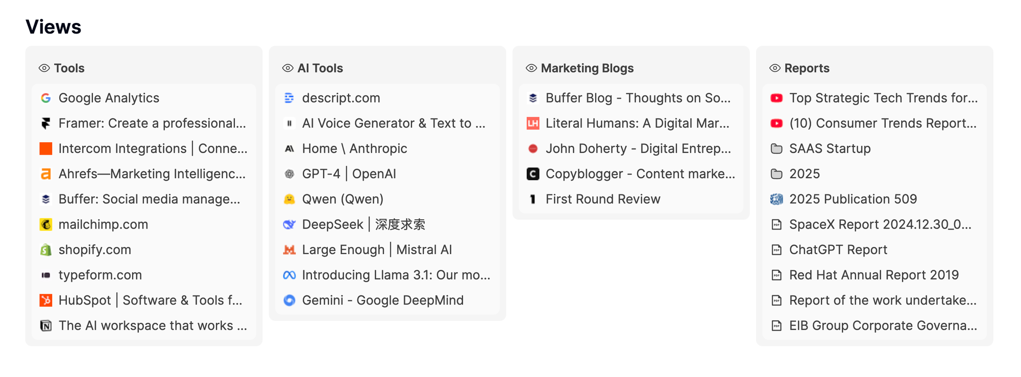
Task: Open the Reports view heading
Action: point(807,68)
